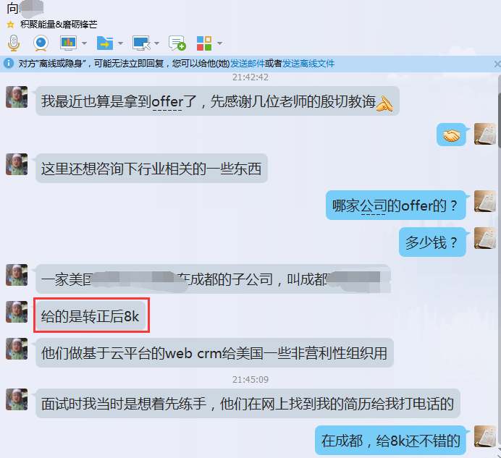This screenshot has height=458, width=501.
Task: Click the contact's avatar beside first message
Action: click(x=17, y=97)
